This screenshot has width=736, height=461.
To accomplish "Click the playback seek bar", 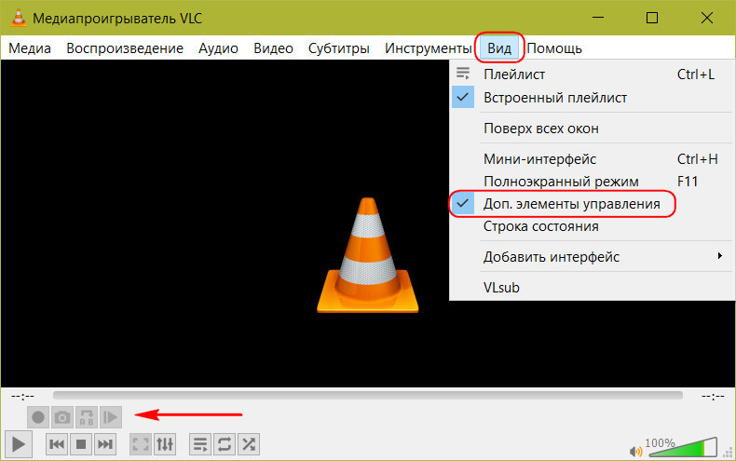I will click(x=367, y=395).
